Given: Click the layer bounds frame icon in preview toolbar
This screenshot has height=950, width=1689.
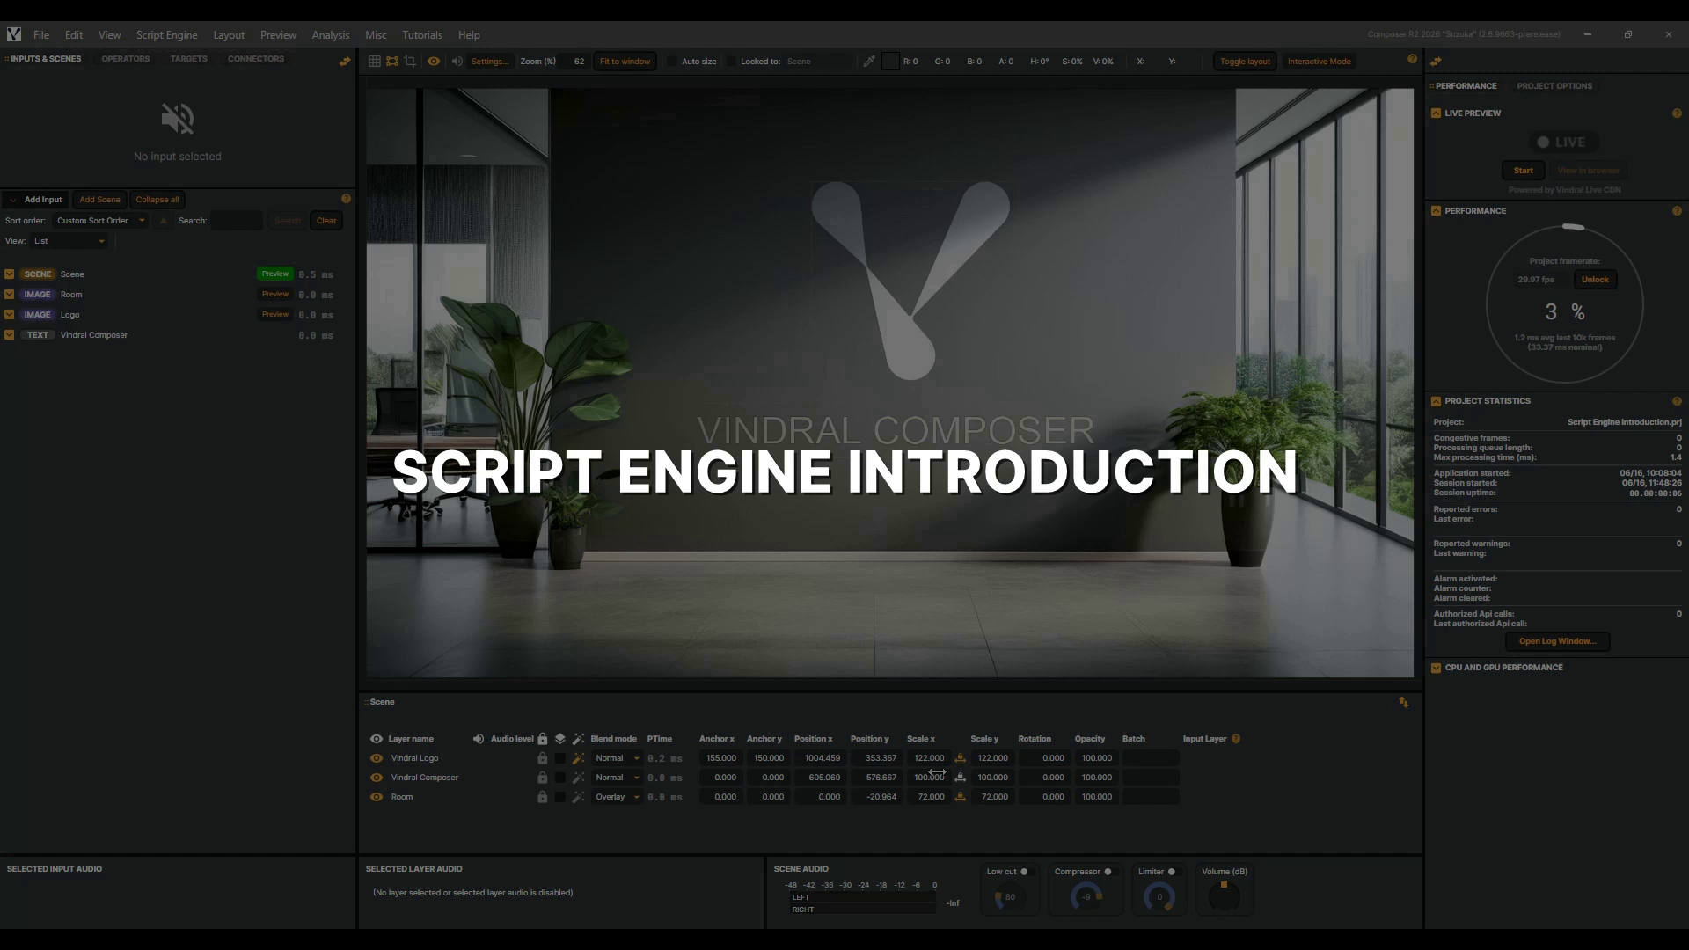Looking at the screenshot, I should 392,62.
